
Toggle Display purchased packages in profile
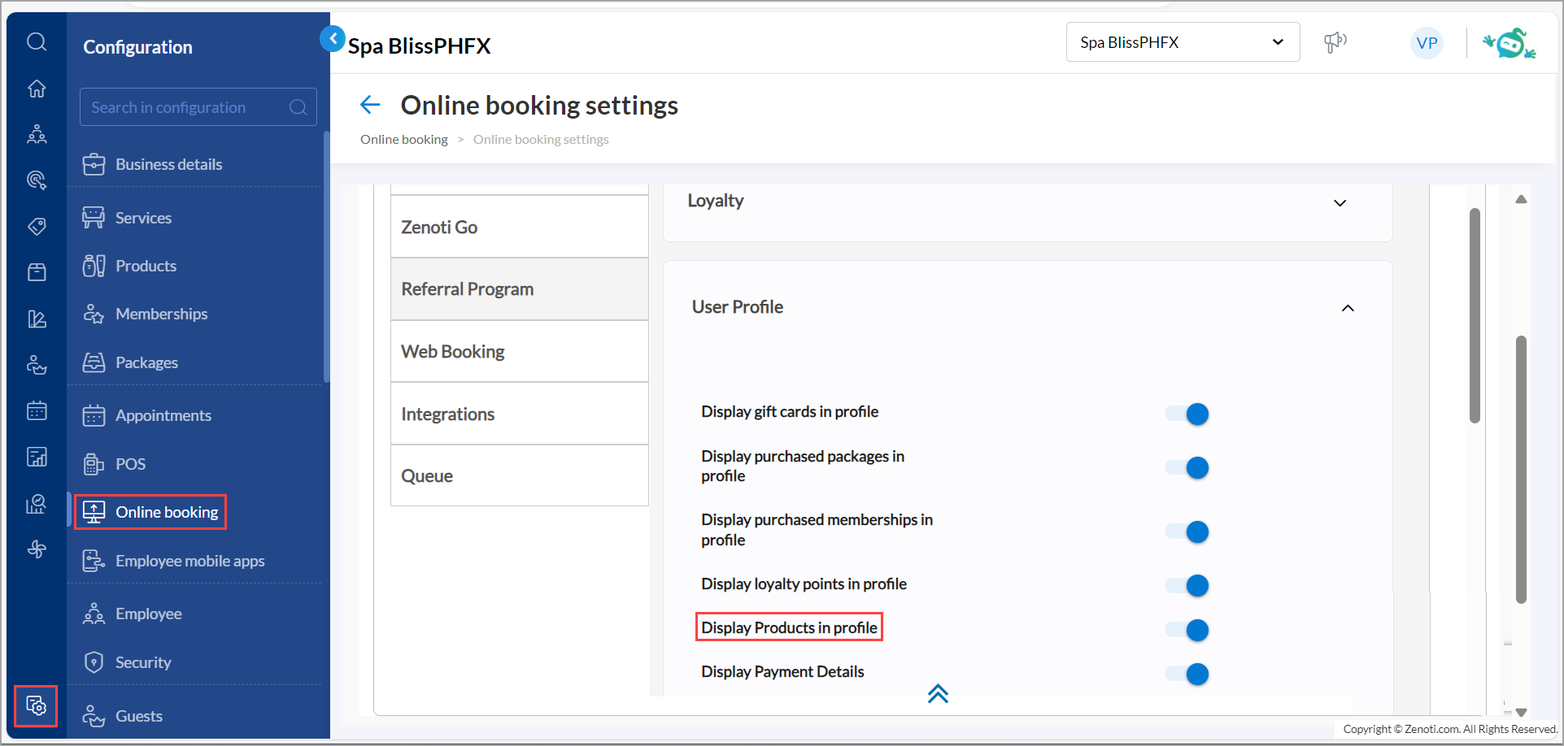1187,467
